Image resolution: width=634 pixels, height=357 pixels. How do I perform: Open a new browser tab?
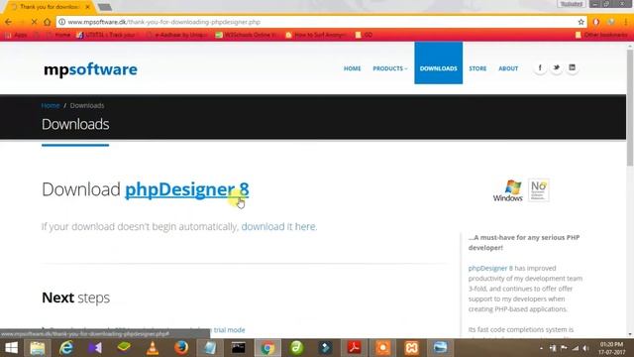(105, 7)
